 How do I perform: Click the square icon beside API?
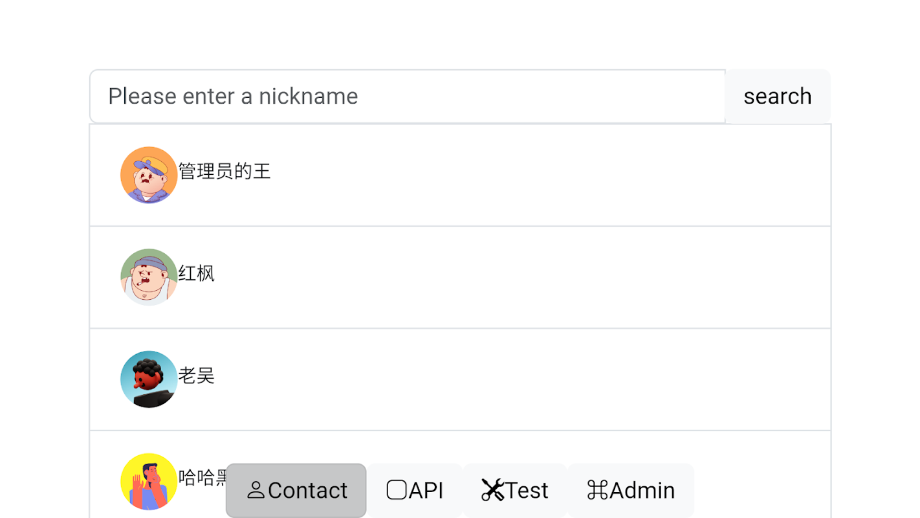397,490
